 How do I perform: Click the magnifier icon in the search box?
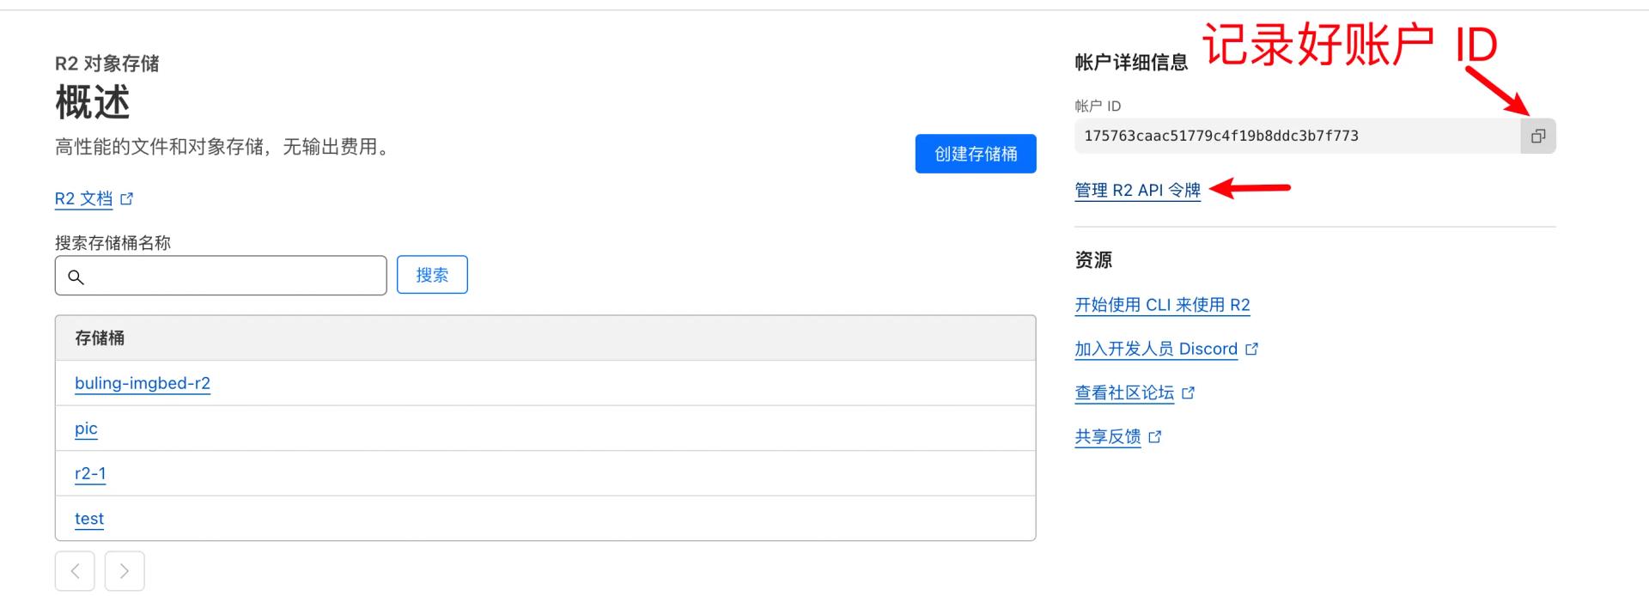(76, 277)
